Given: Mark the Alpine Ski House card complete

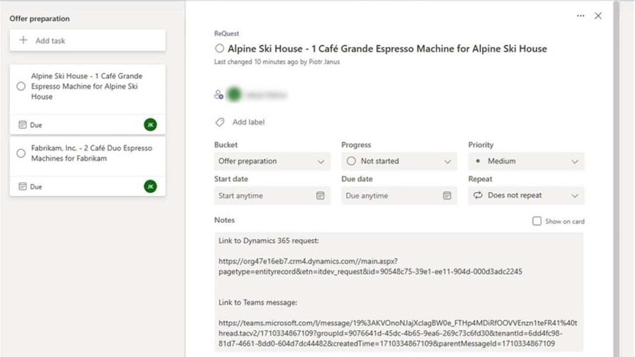Looking at the screenshot, I should (21, 86).
